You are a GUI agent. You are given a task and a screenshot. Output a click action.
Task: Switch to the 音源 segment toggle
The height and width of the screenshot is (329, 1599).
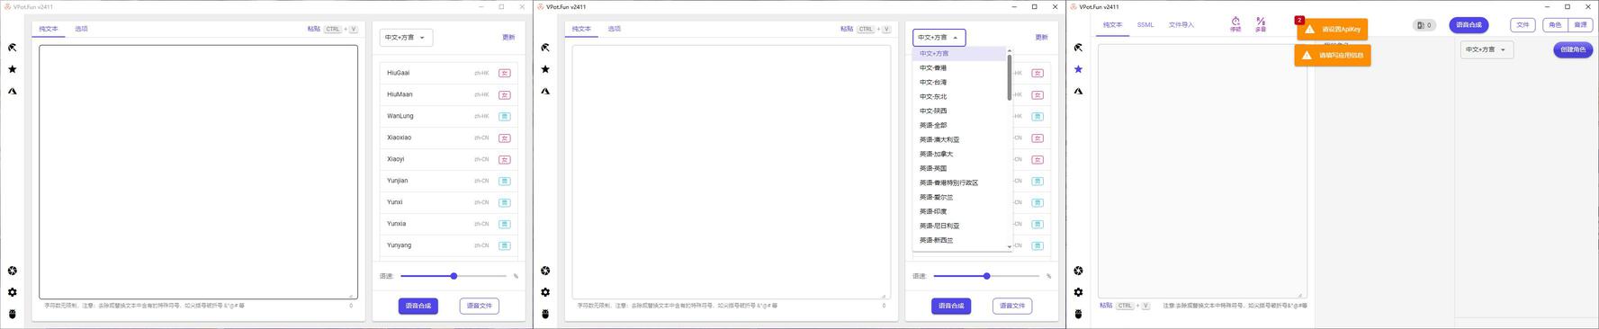tap(1580, 25)
